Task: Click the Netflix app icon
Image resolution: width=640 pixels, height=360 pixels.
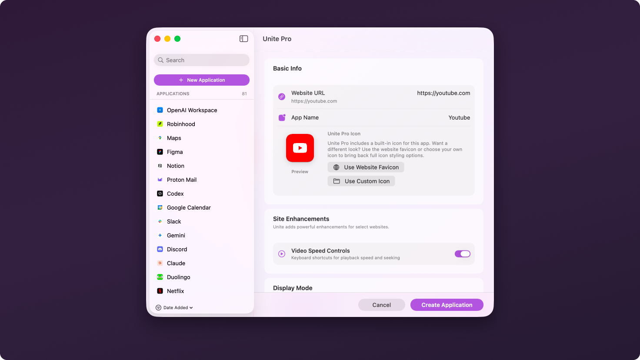Action: [160, 291]
